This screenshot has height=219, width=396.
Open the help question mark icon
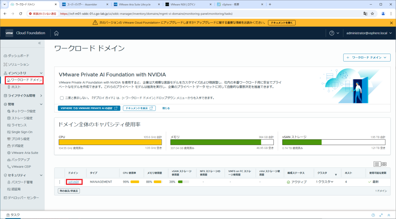tap(332, 33)
